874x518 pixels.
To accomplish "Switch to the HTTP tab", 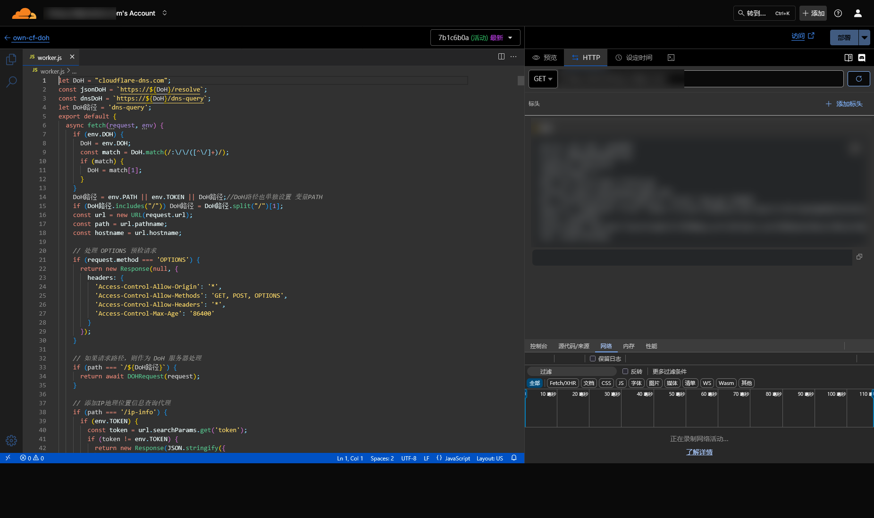I will (x=586, y=58).
